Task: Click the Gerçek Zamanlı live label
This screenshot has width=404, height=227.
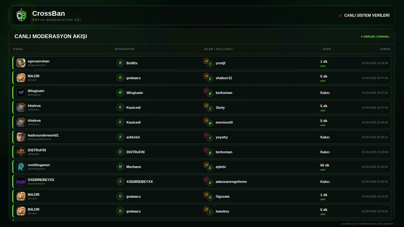Action: pos(375,37)
